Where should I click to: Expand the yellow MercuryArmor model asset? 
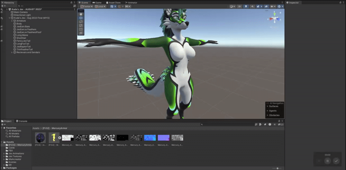tap(60, 138)
